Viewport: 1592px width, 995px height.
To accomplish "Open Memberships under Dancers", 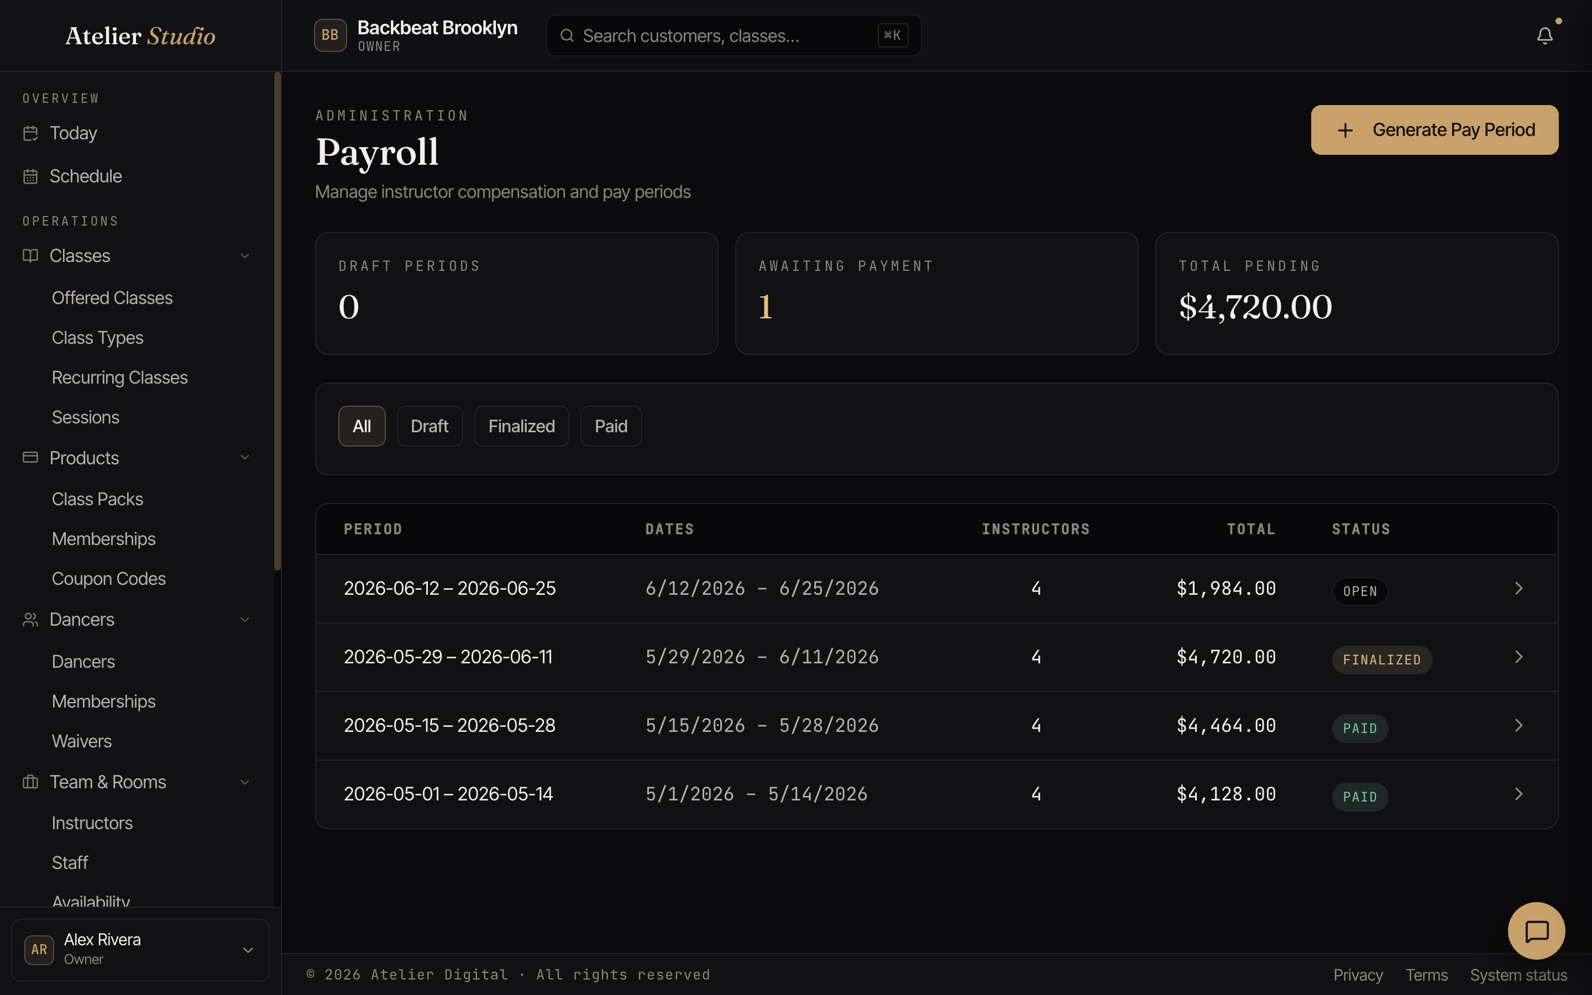I will [103, 701].
